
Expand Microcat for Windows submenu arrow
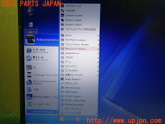click(98, 49)
